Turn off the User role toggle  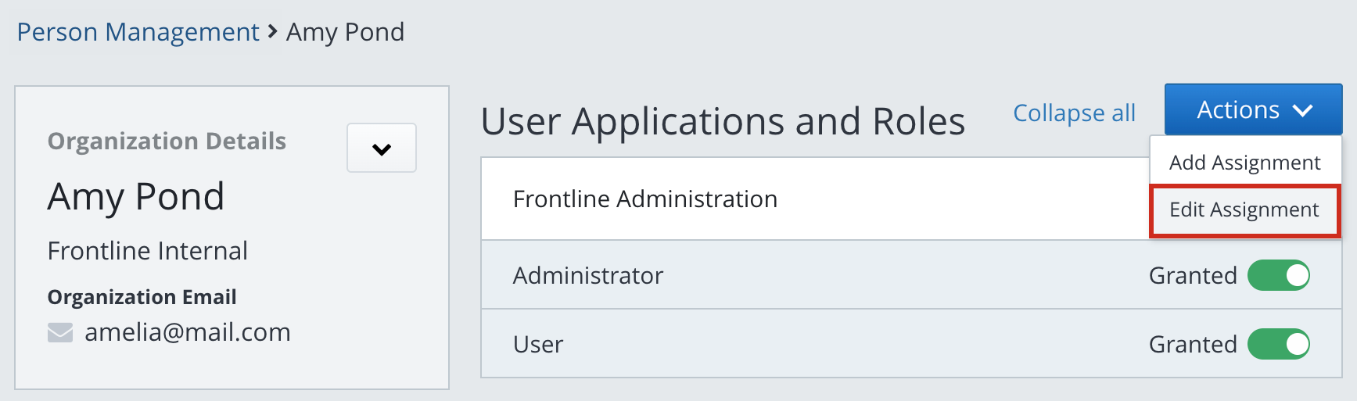pyautogui.click(x=1278, y=344)
